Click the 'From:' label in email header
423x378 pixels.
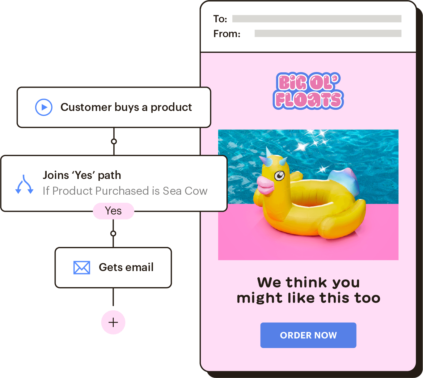click(227, 33)
